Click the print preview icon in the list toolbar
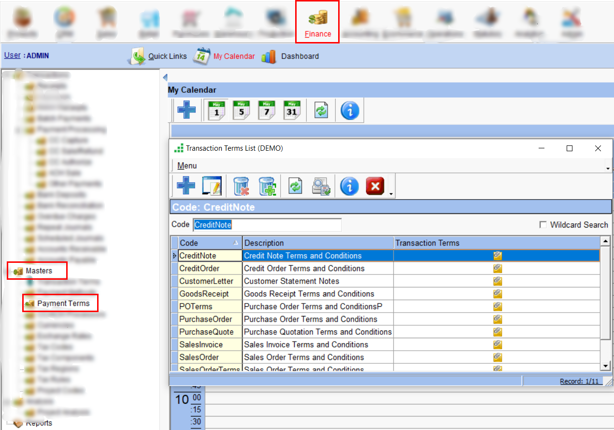Image resolution: width=614 pixels, height=430 pixels. pos(321,186)
